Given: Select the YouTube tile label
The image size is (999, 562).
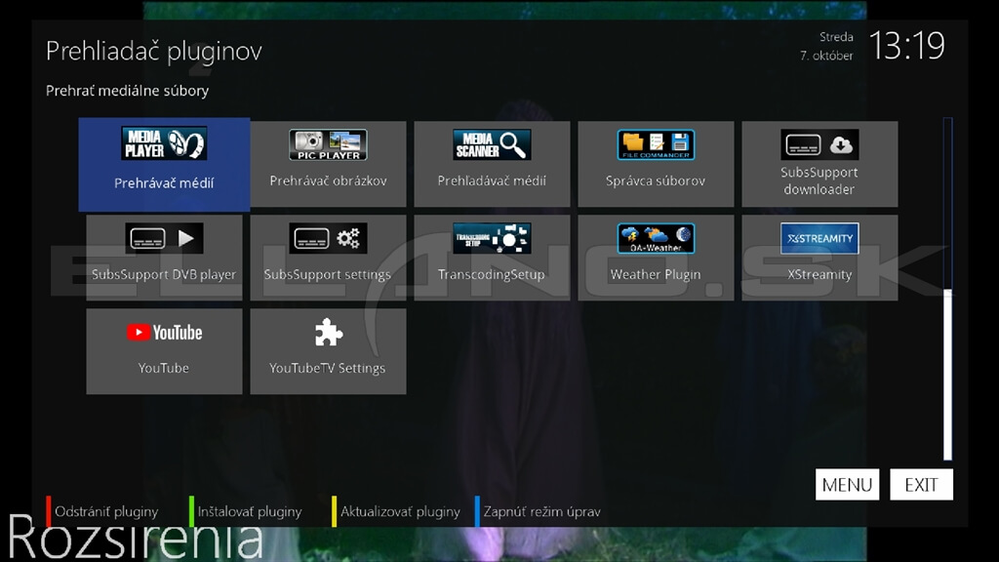Looking at the screenshot, I should click(164, 368).
